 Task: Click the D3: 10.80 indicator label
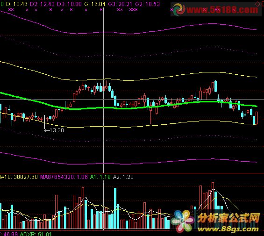coord(69,4)
